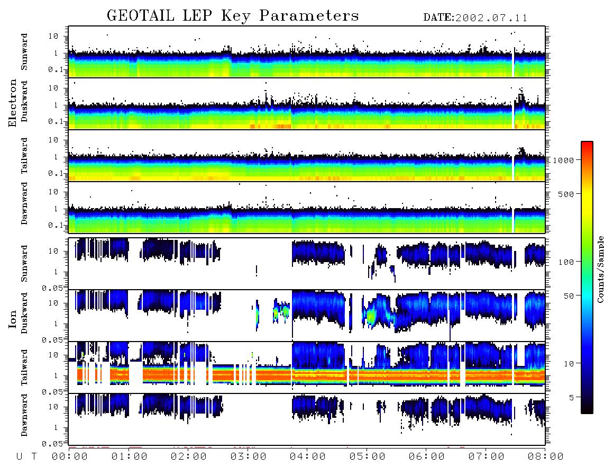Click the Ion "Duskward" panel label
The width and height of the screenshot is (604, 466).
24,313
